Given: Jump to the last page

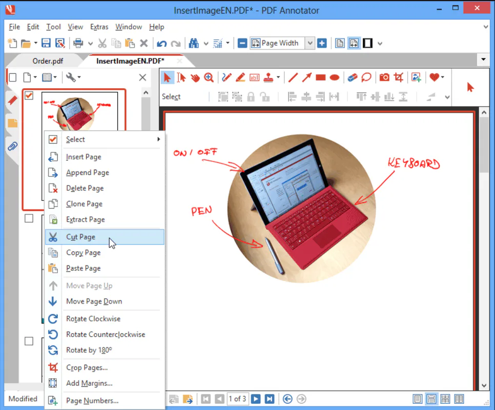Looking at the screenshot, I should coord(269,399).
